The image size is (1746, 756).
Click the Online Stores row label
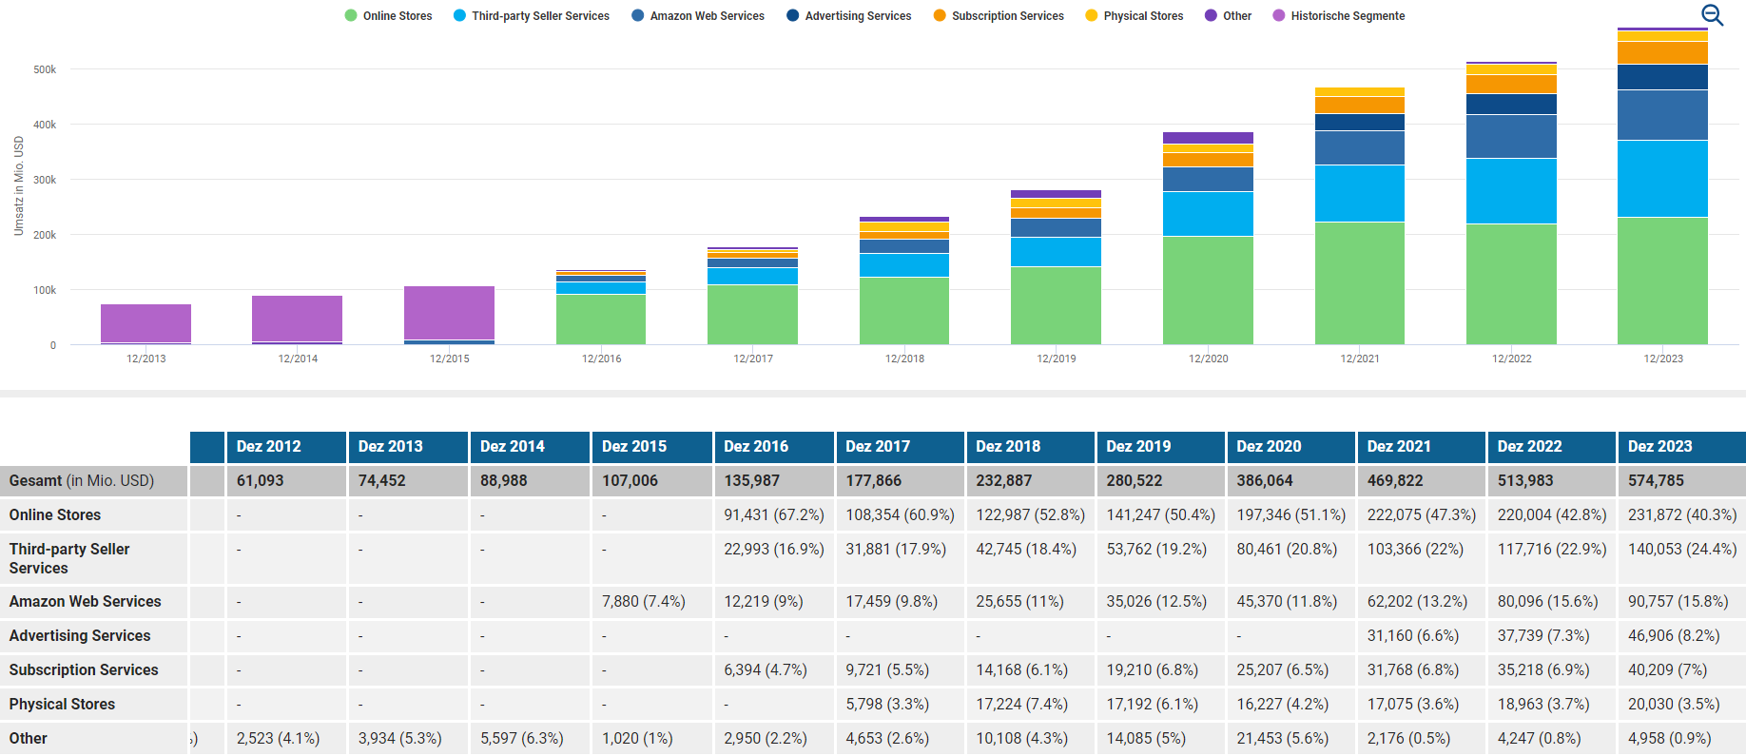[x=55, y=515]
